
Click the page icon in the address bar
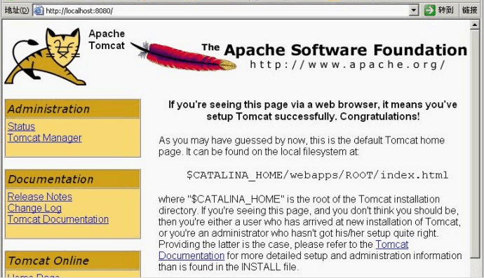[39, 11]
